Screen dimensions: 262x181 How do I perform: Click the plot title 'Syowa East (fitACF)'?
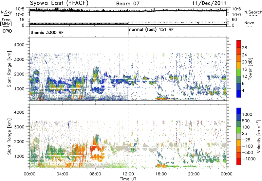pyautogui.click(x=59, y=3)
